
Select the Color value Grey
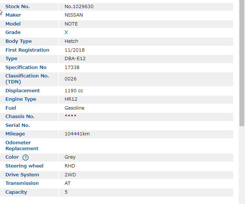(70, 157)
